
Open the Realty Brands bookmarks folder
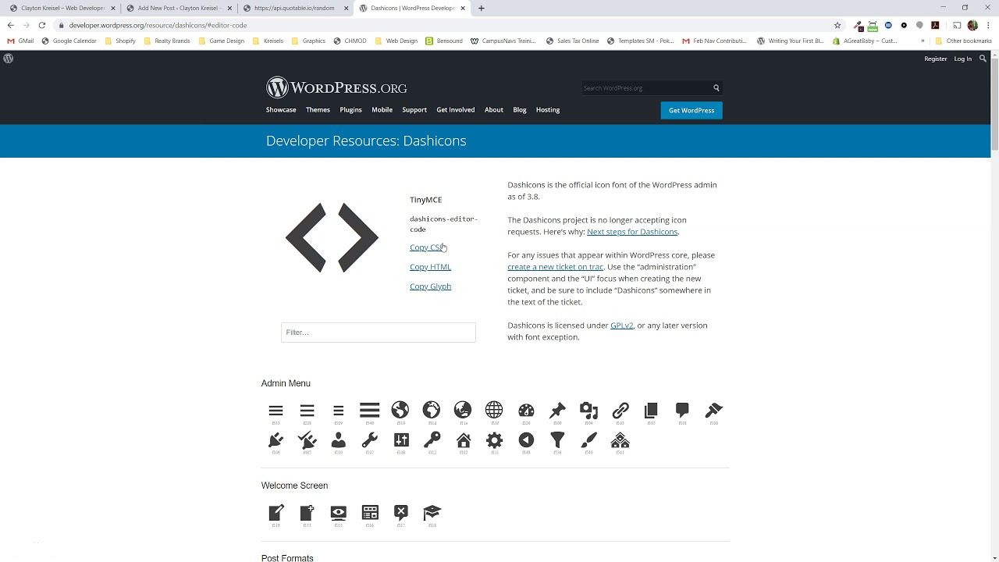(x=167, y=41)
